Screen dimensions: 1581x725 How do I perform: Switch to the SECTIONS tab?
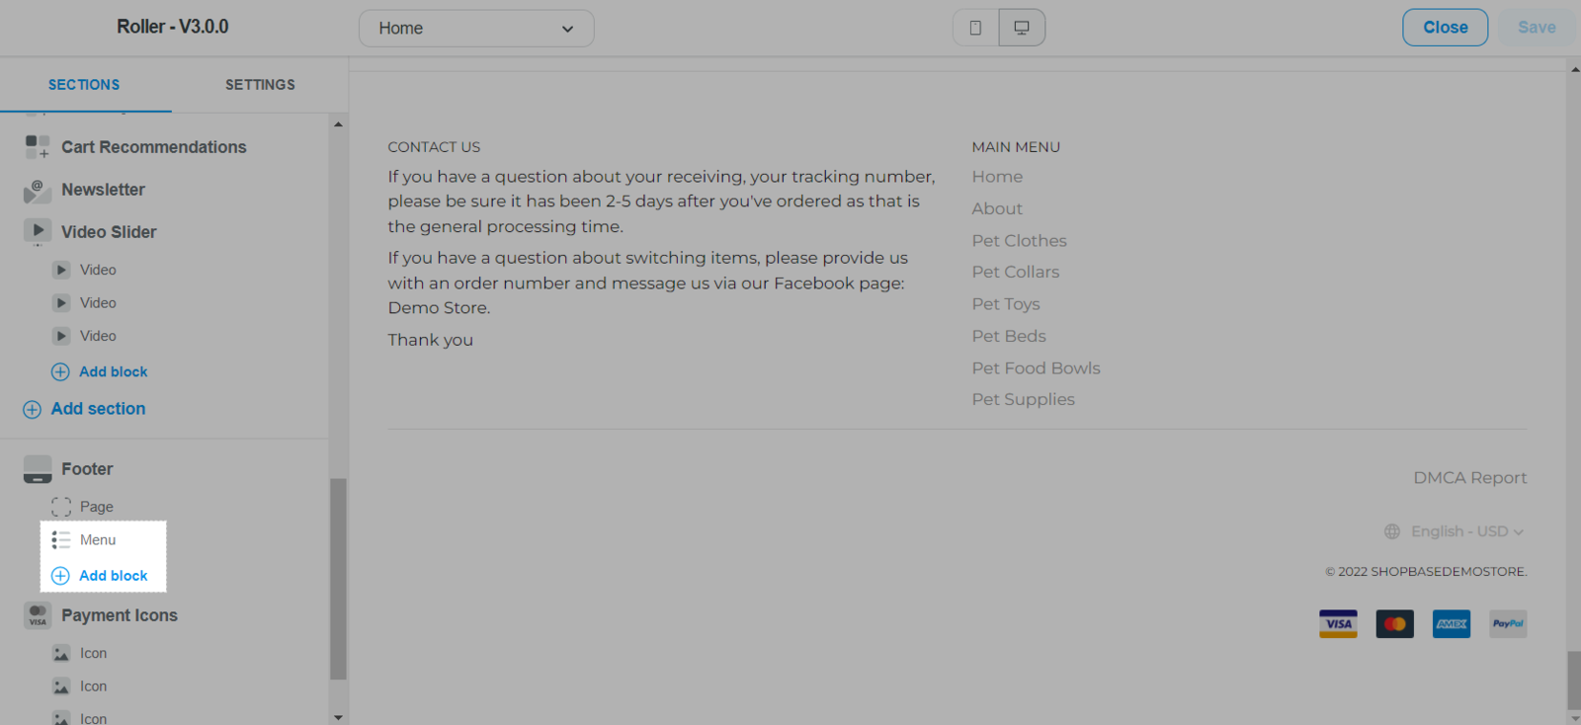coord(84,85)
